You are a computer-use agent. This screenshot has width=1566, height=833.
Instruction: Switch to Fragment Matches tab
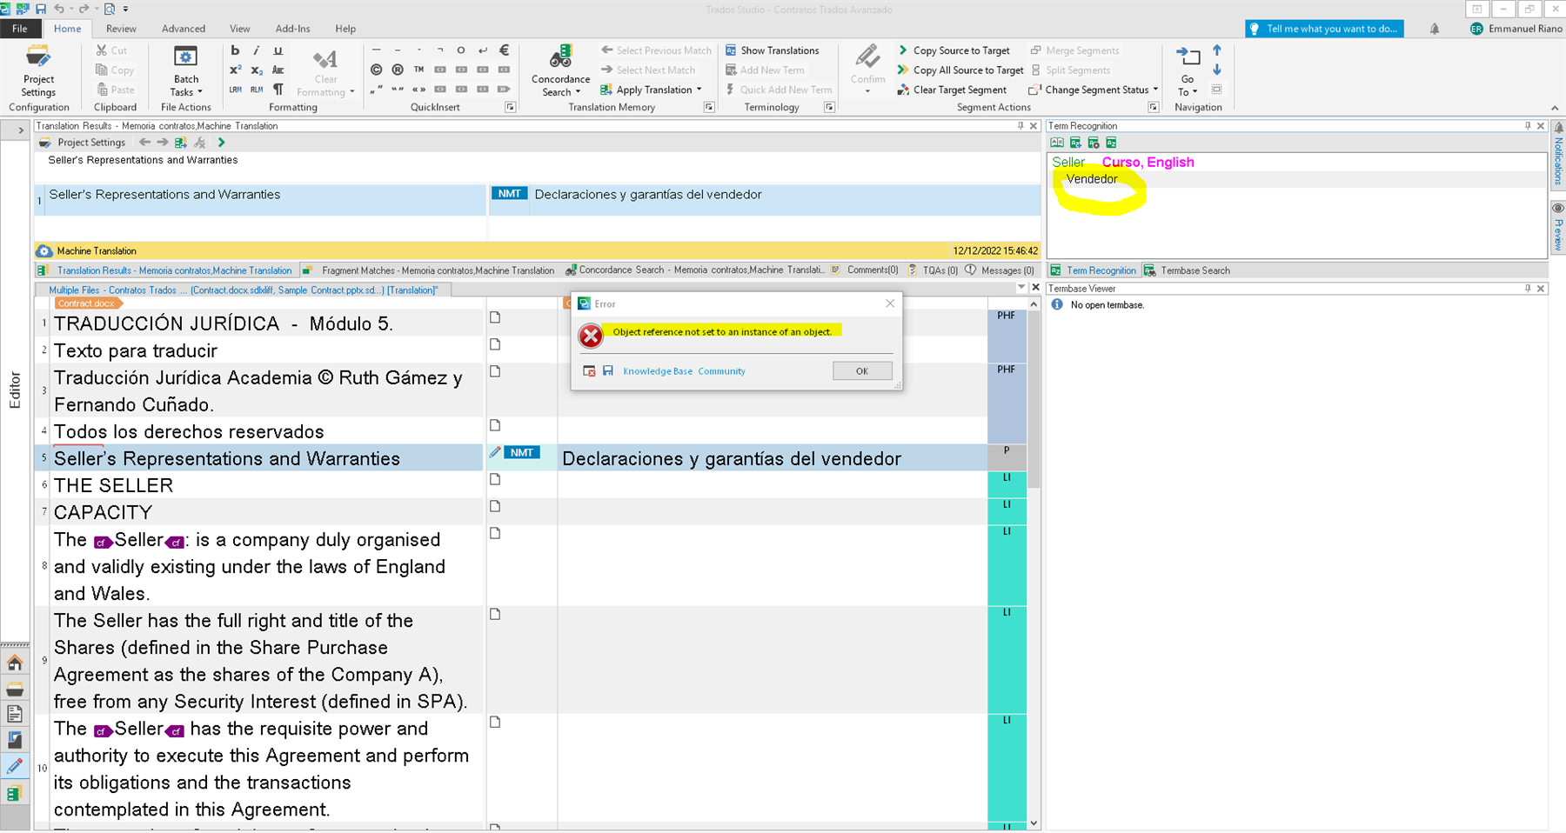pos(430,270)
